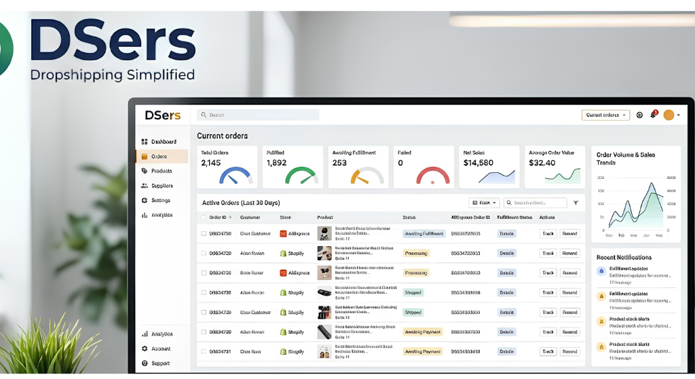Screen dimensions: 695x379
Task: Click the help circle icon in header
Action: (639, 115)
